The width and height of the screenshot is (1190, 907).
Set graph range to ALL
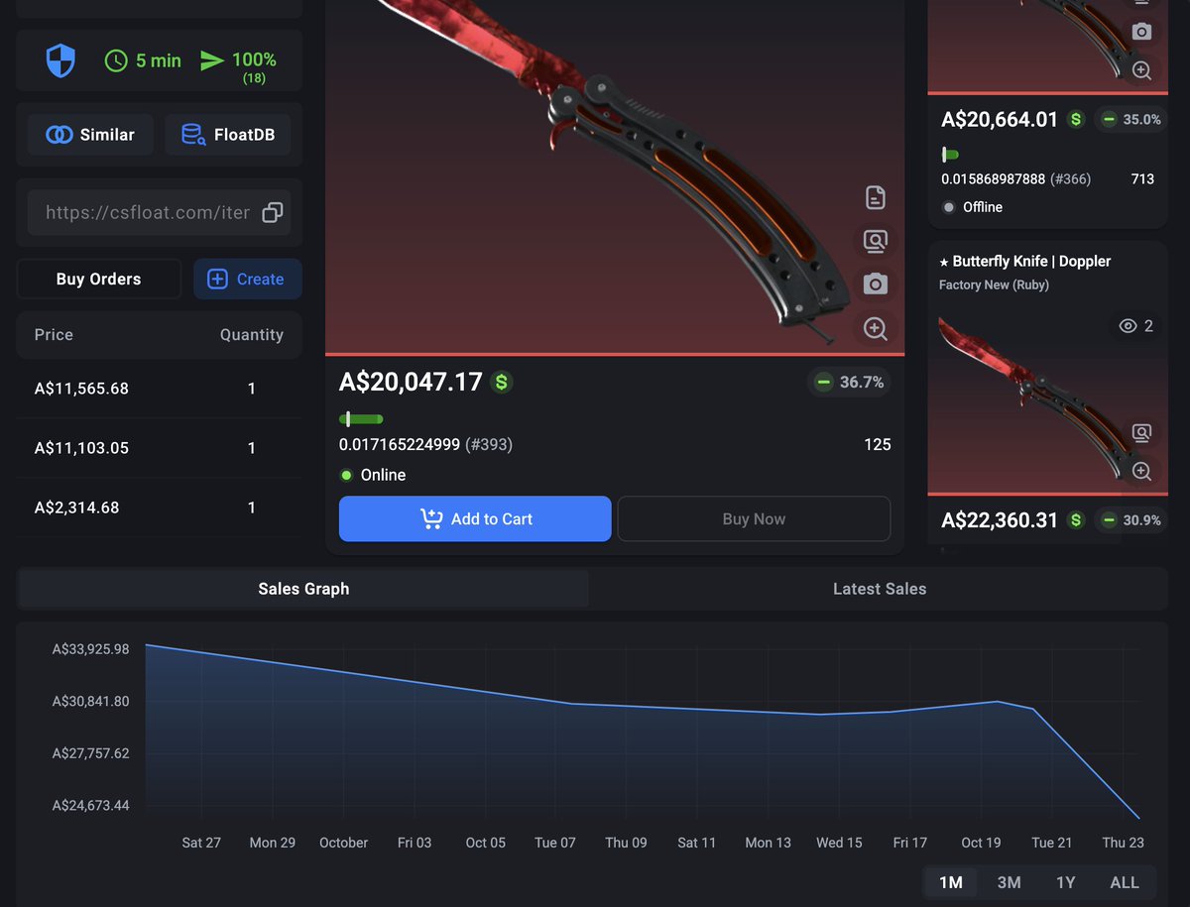(1125, 882)
